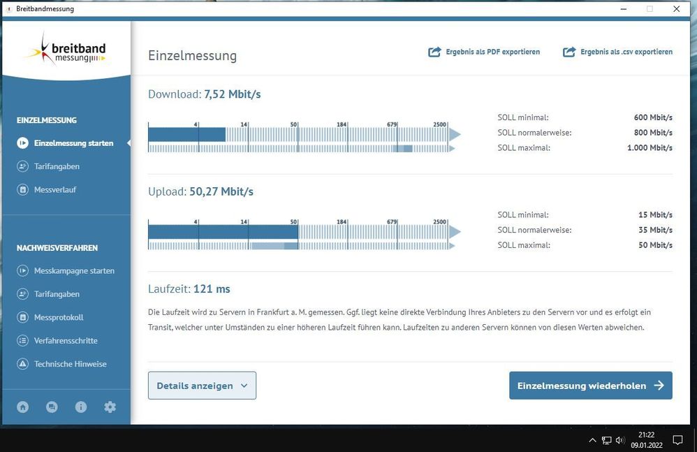Click the Tarifangaben icon under Nachweisverfahren

[x=22, y=294]
